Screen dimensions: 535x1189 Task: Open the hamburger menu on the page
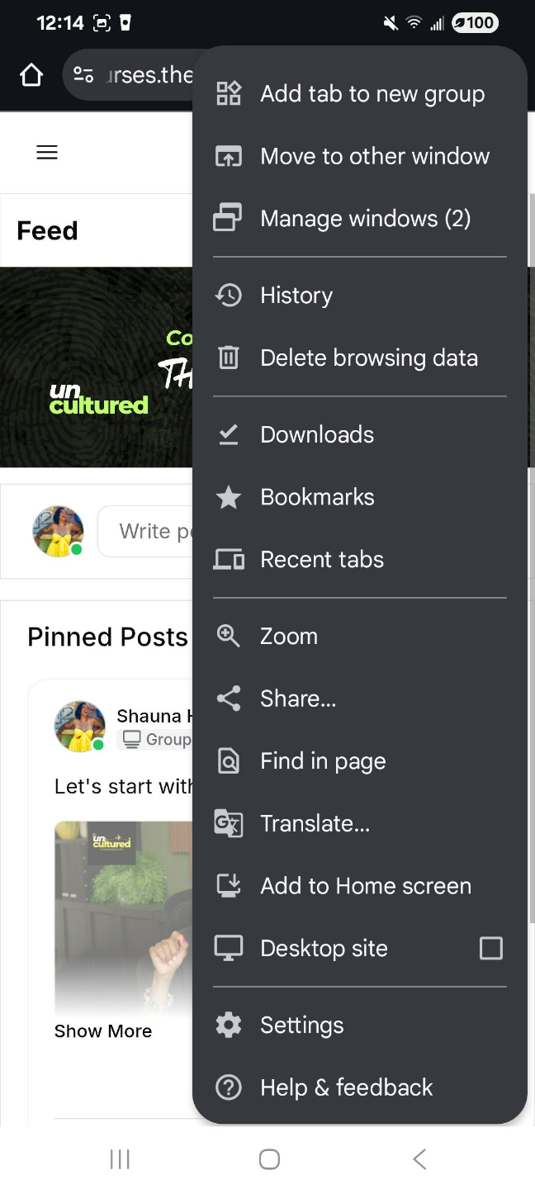47,152
